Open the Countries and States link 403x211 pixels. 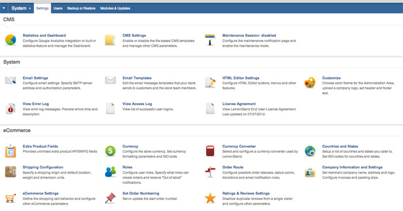(x=340, y=146)
